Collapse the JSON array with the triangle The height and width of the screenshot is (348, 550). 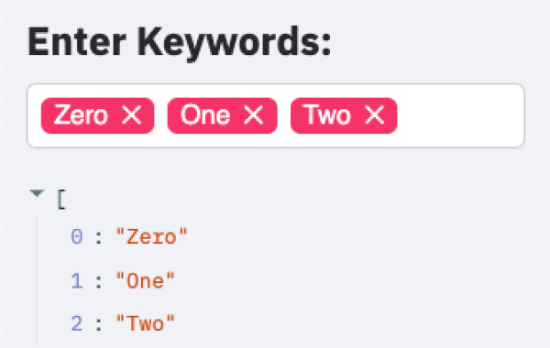pos(37,193)
